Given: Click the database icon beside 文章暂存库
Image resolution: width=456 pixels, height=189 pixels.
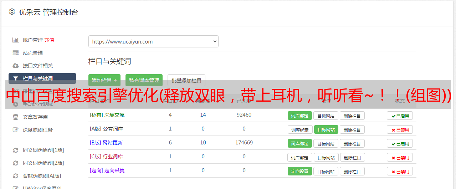Looking at the screenshot, I should point(16,117).
